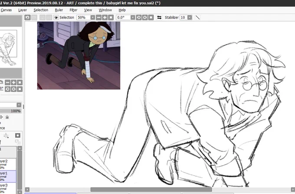Click the navigator rotate counterclockwise button

click(7, 89)
